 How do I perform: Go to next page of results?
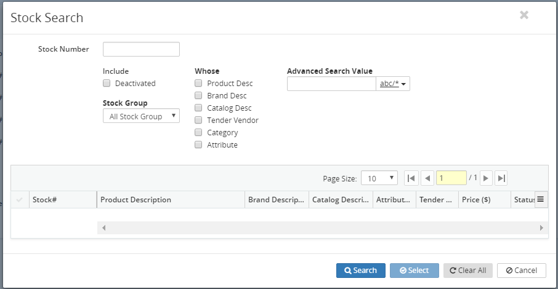click(x=486, y=178)
